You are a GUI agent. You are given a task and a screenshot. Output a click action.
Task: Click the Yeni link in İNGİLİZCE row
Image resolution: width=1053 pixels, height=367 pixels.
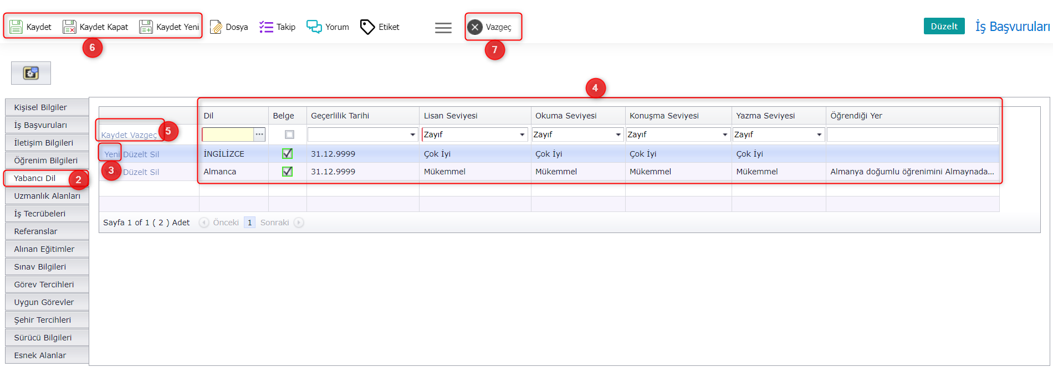[x=111, y=154]
